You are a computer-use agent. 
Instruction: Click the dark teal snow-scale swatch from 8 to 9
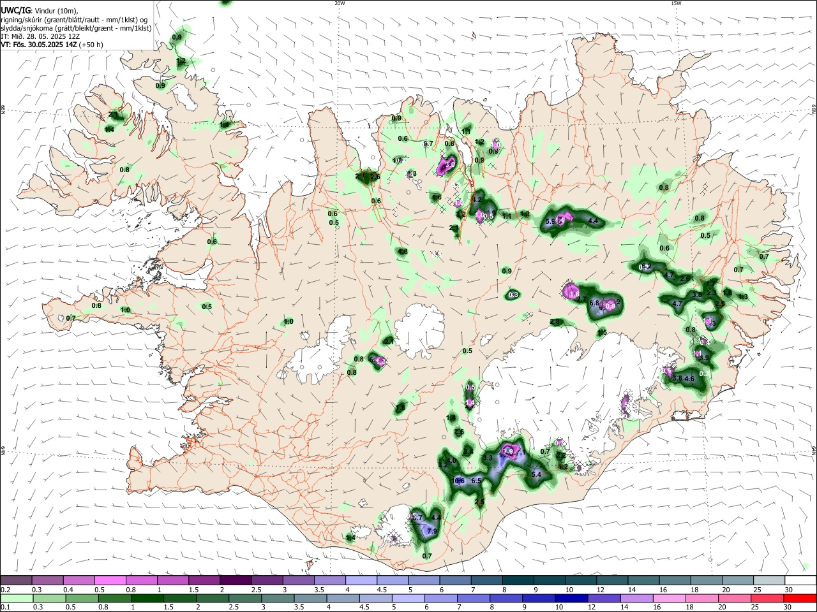click(x=518, y=580)
